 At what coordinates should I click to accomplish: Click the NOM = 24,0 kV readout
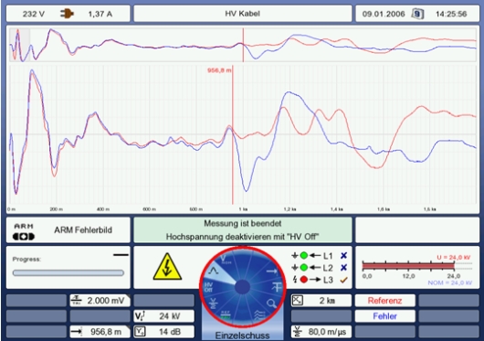pos(449,282)
